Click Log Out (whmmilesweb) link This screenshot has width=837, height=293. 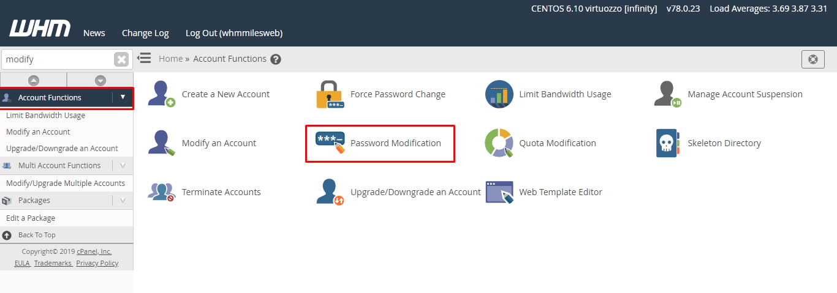coord(234,33)
